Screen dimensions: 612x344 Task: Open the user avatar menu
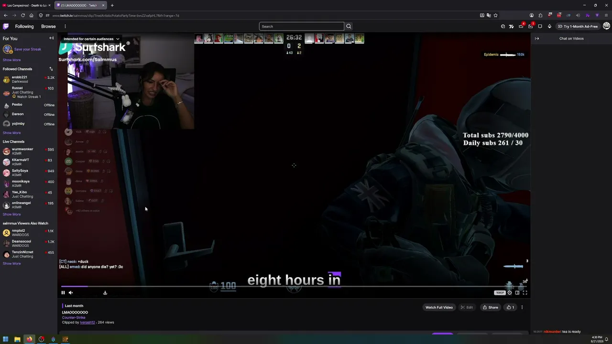(x=606, y=26)
